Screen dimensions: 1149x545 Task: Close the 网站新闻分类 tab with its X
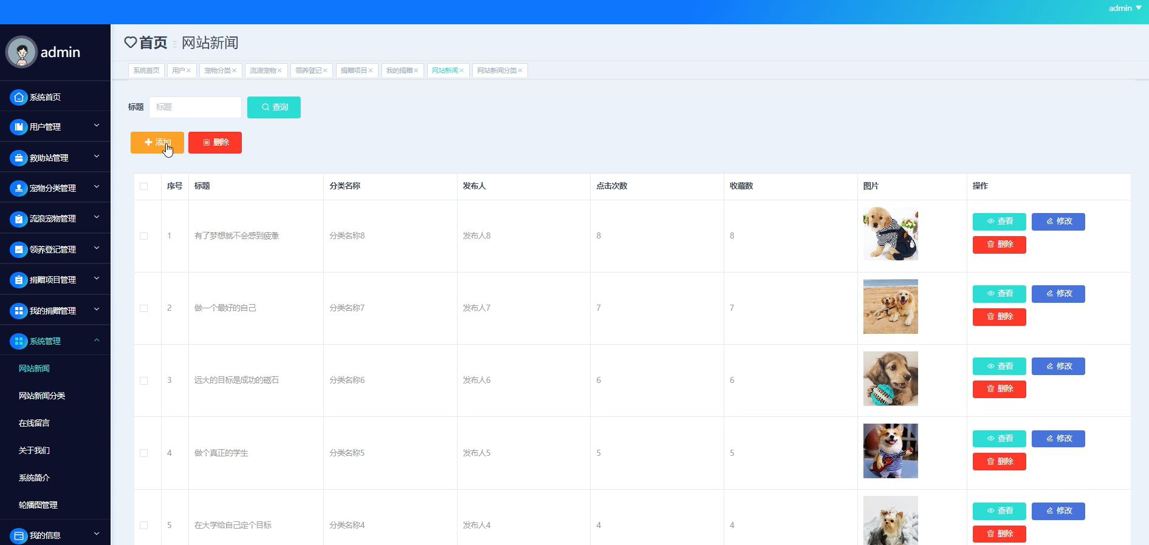coord(520,70)
